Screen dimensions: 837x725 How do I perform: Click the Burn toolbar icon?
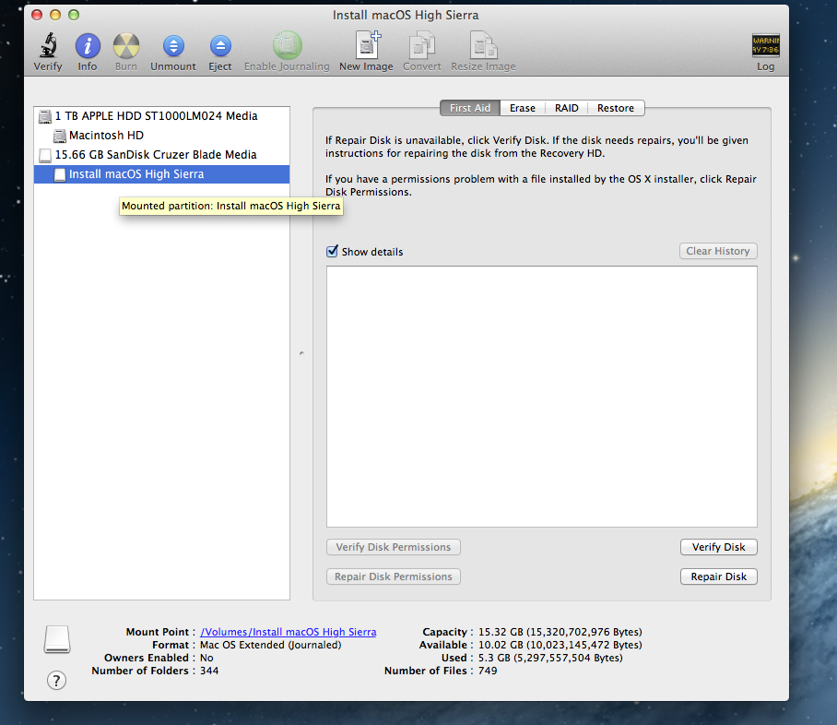coord(126,45)
